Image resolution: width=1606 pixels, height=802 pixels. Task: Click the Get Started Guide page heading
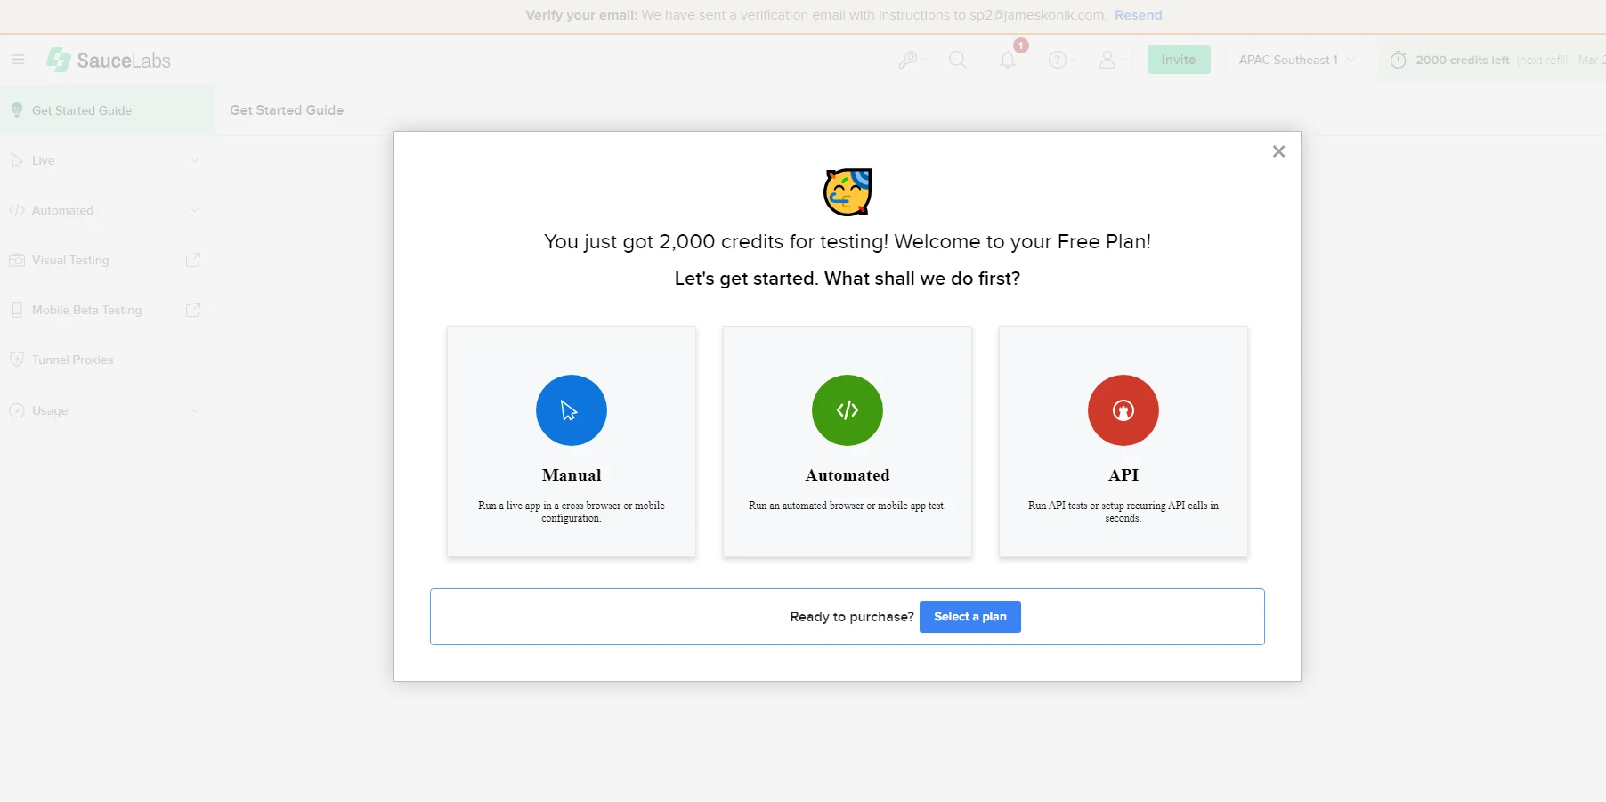[287, 110]
